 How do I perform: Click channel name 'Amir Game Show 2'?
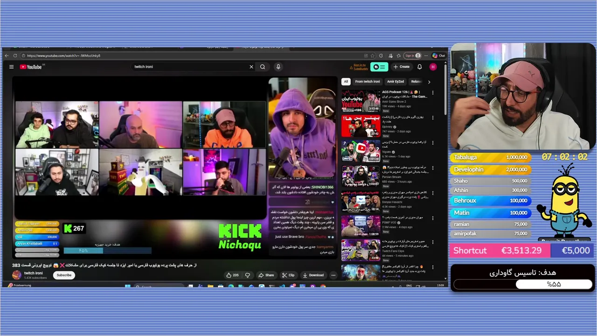pyautogui.click(x=394, y=101)
